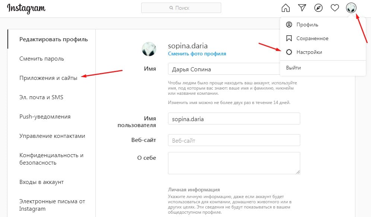Open Direct messages paper plane icon
The image size is (371, 217).
tap(302, 8)
